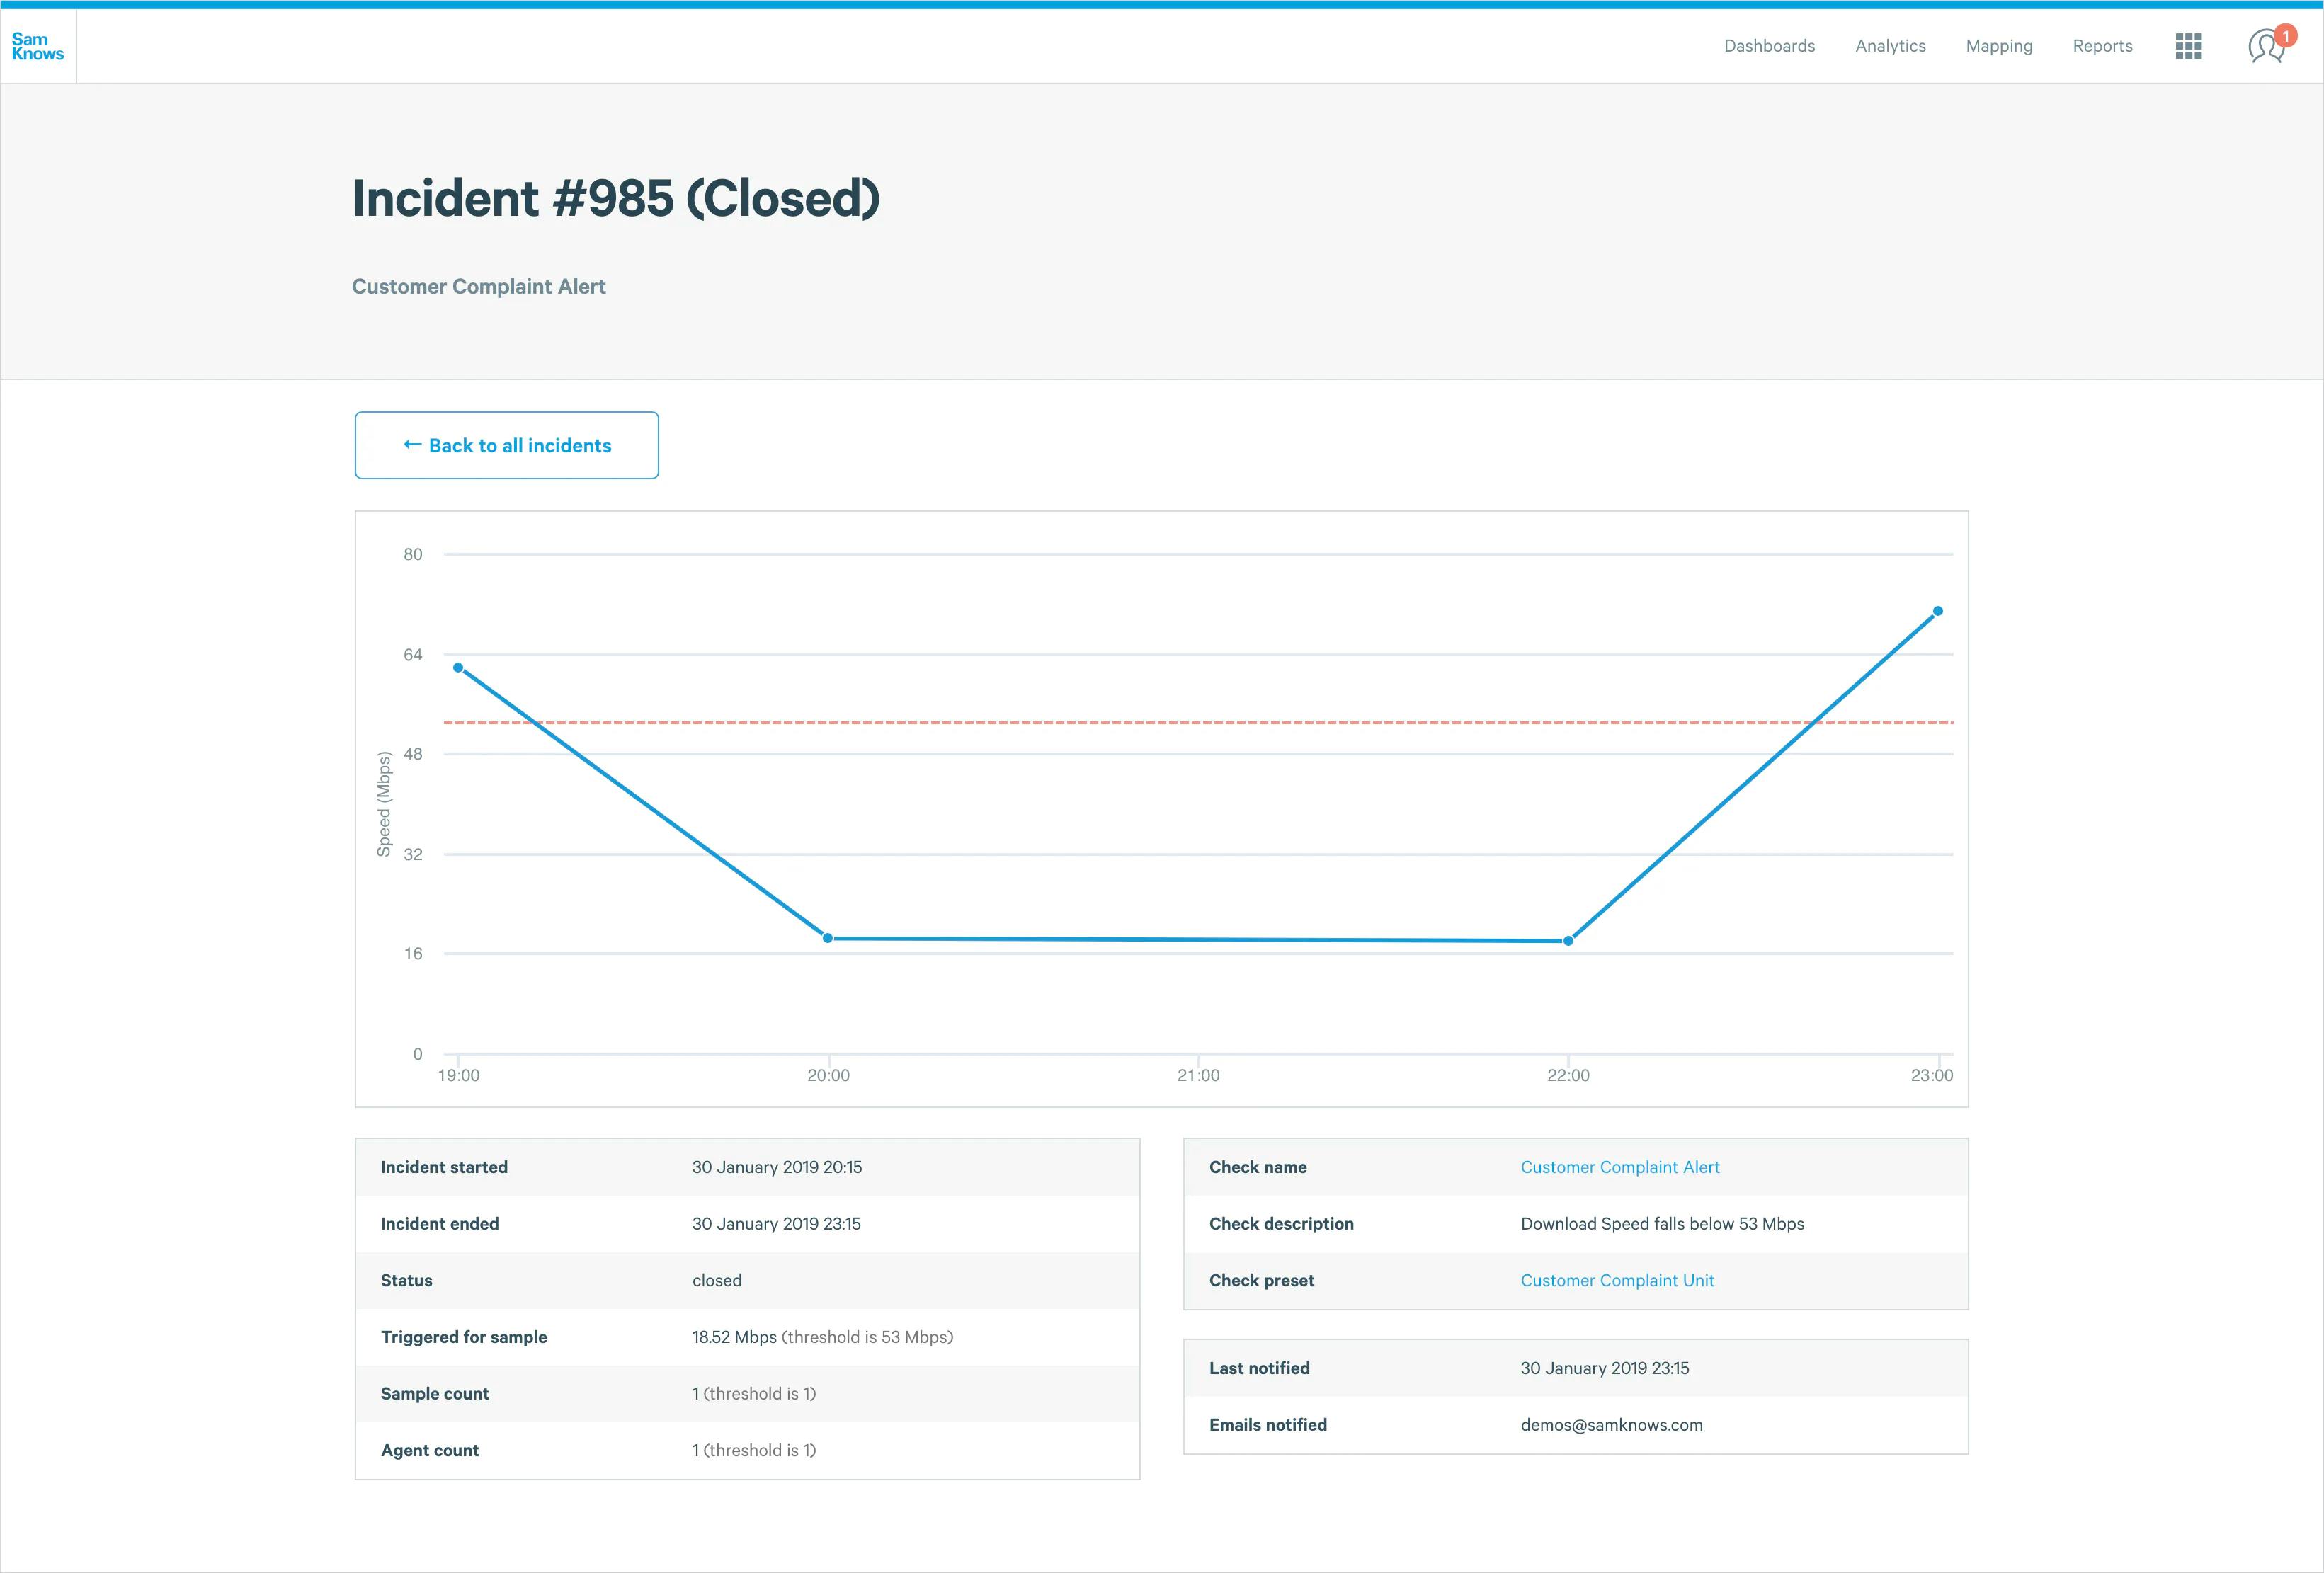Click the Incident ended label
The image size is (2324, 1573).
[x=439, y=1224]
